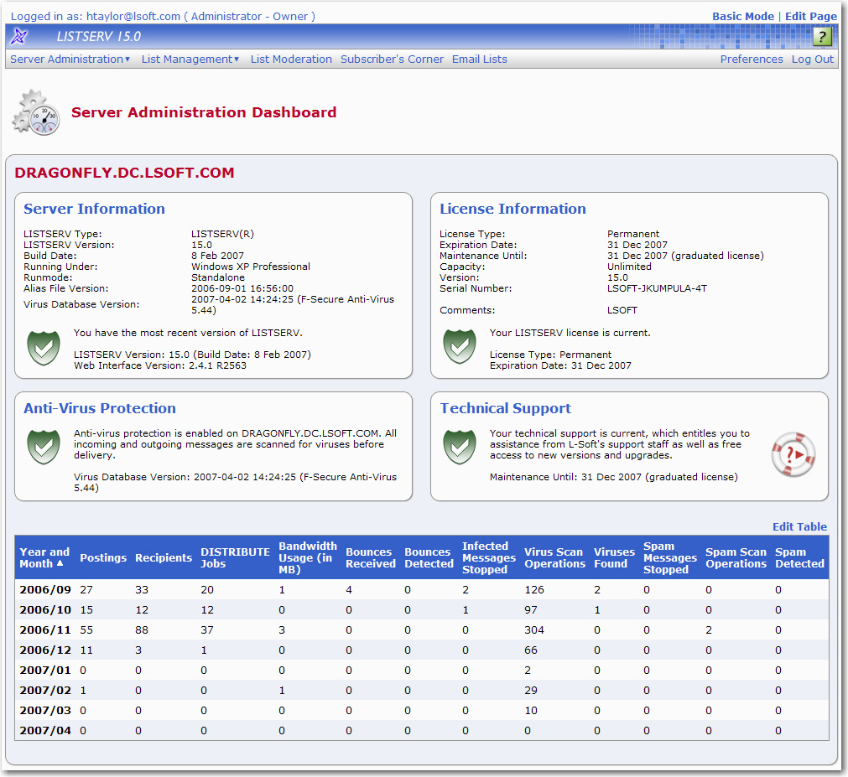The height and width of the screenshot is (777, 848).
Task: Click the Bandwidth Usage (in MB) header
Action: (x=308, y=557)
